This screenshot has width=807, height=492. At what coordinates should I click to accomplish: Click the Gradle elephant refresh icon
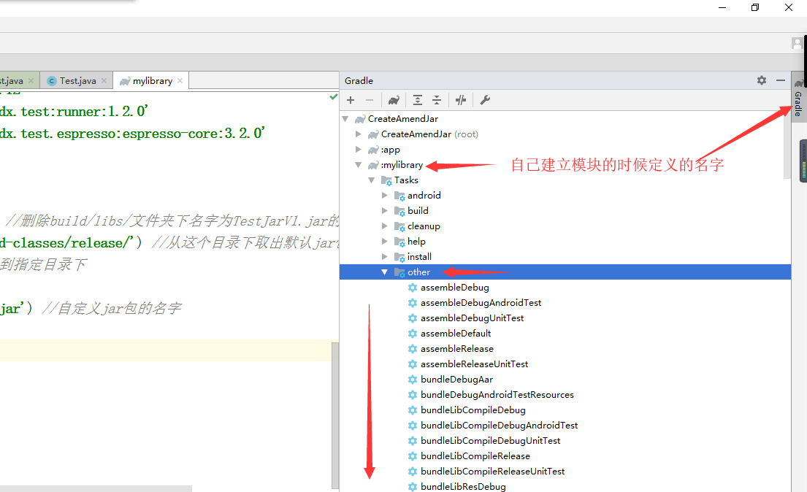point(394,100)
